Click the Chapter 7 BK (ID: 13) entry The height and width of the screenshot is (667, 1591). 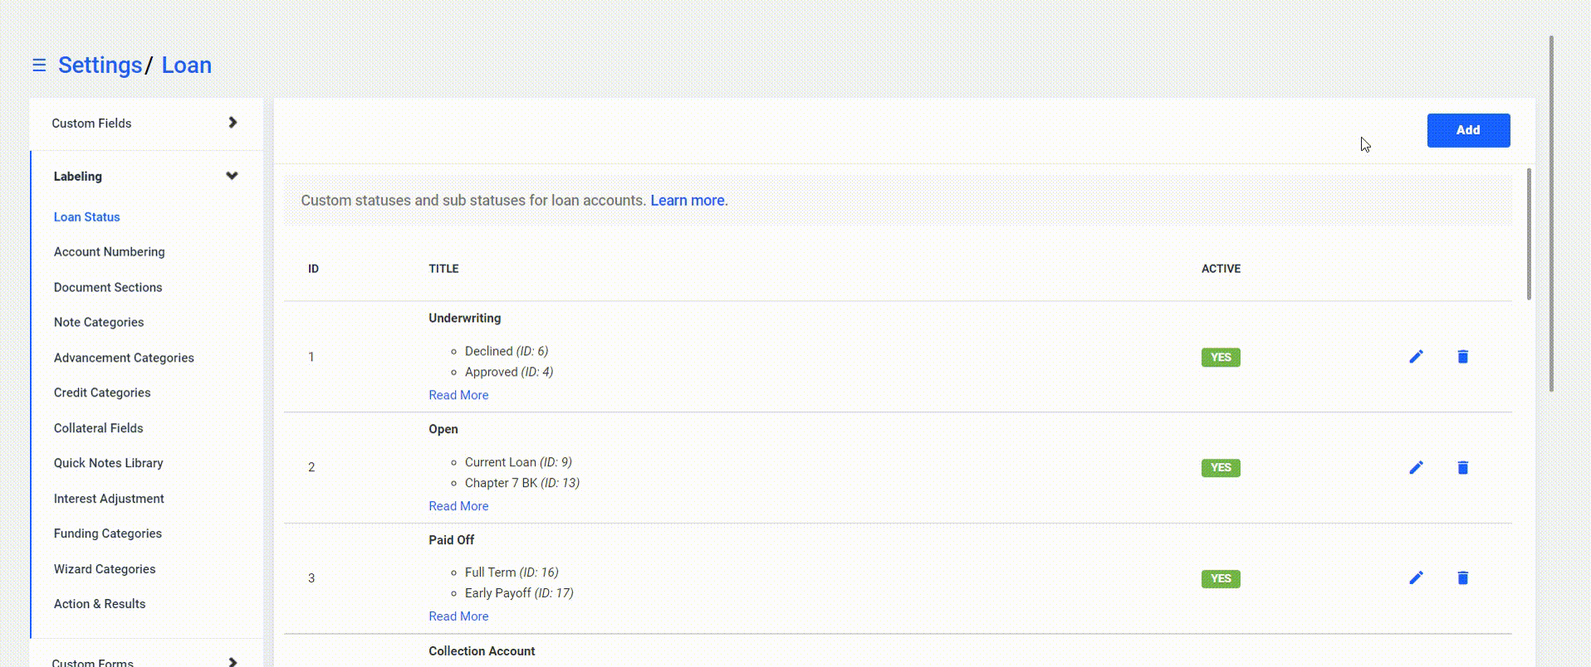(x=522, y=483)
